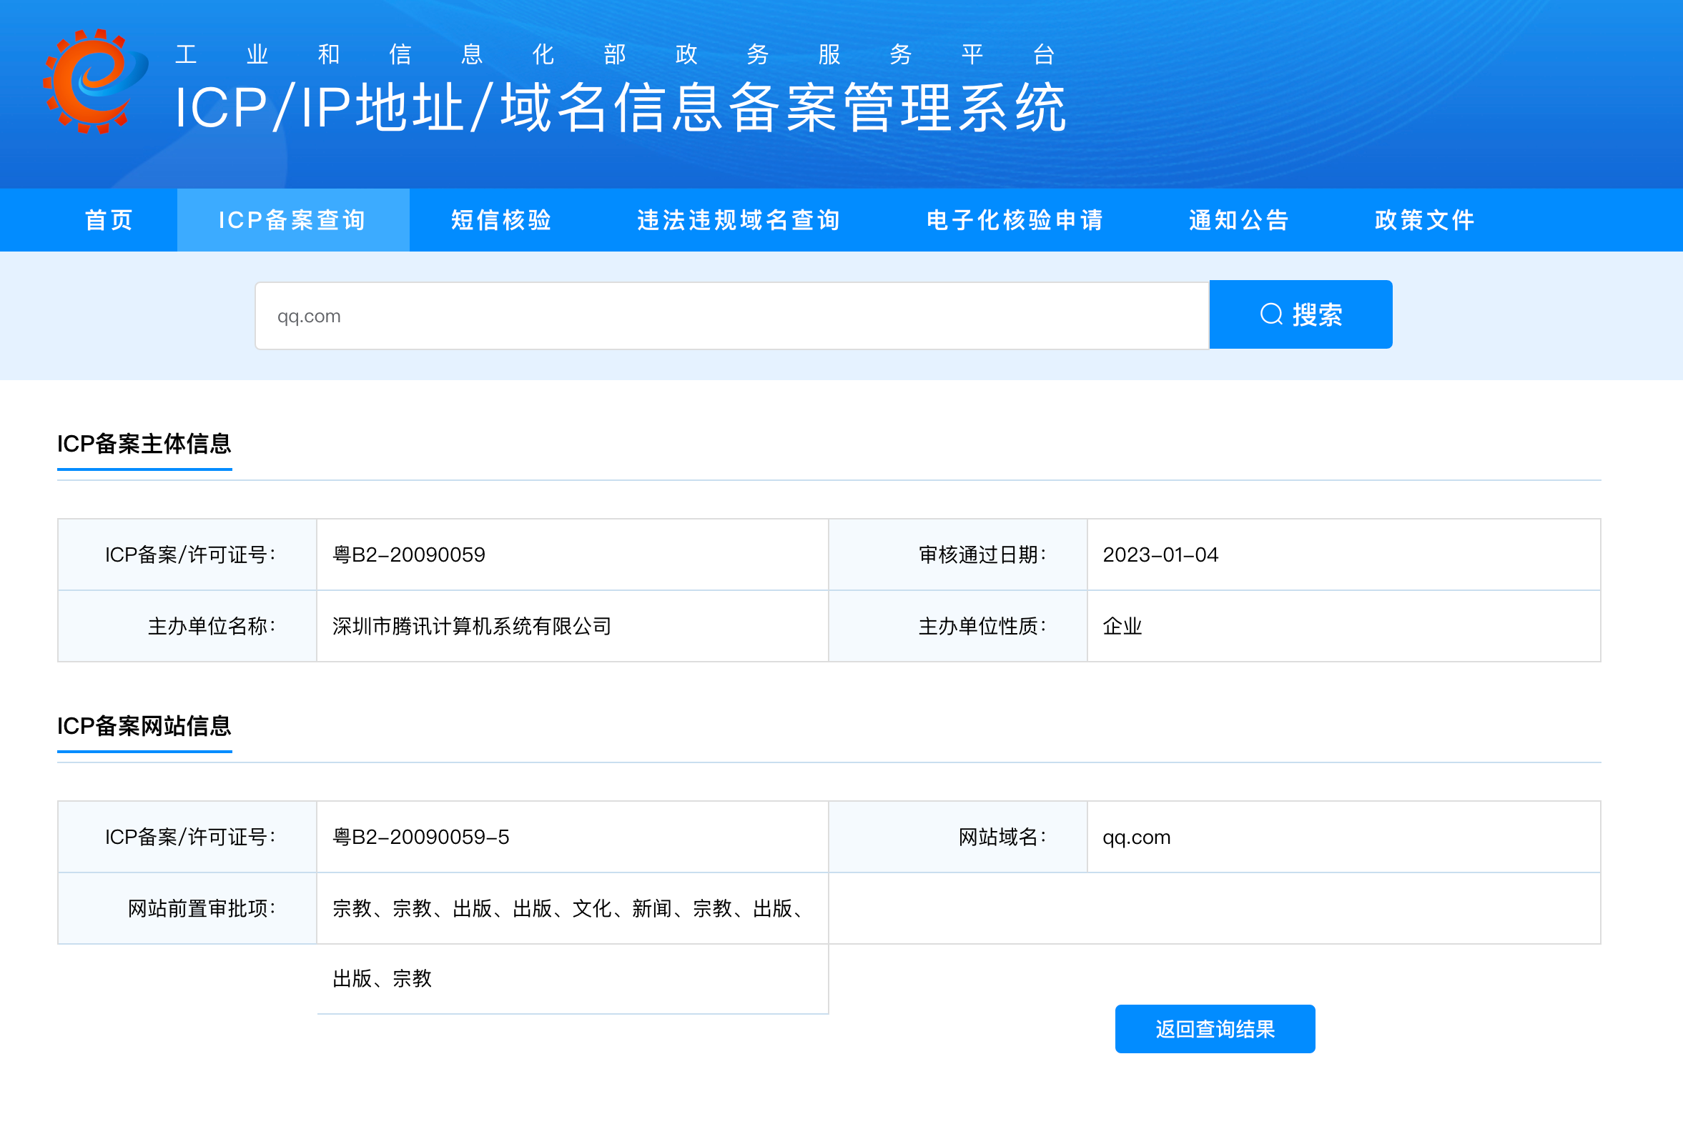Open 违法违规域名查询 tab
Image resolution: width=1683 pixels, height=1139 pixels.
tap(739, 220)
